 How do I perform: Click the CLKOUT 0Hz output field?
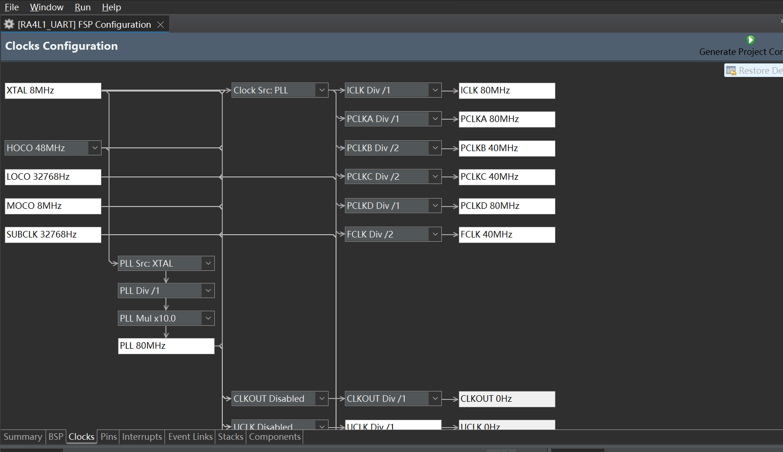(507, 399)
